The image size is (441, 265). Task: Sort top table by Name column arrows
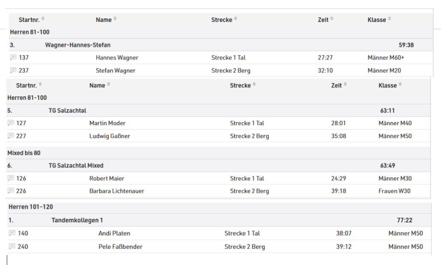point(115,18)
